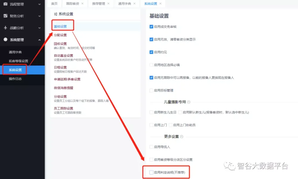The width and height of the screenshot is (298, 179).
Task: Tick the 启用判定说明(不推荐) checkbox
Action: click(x=151, y=172)
